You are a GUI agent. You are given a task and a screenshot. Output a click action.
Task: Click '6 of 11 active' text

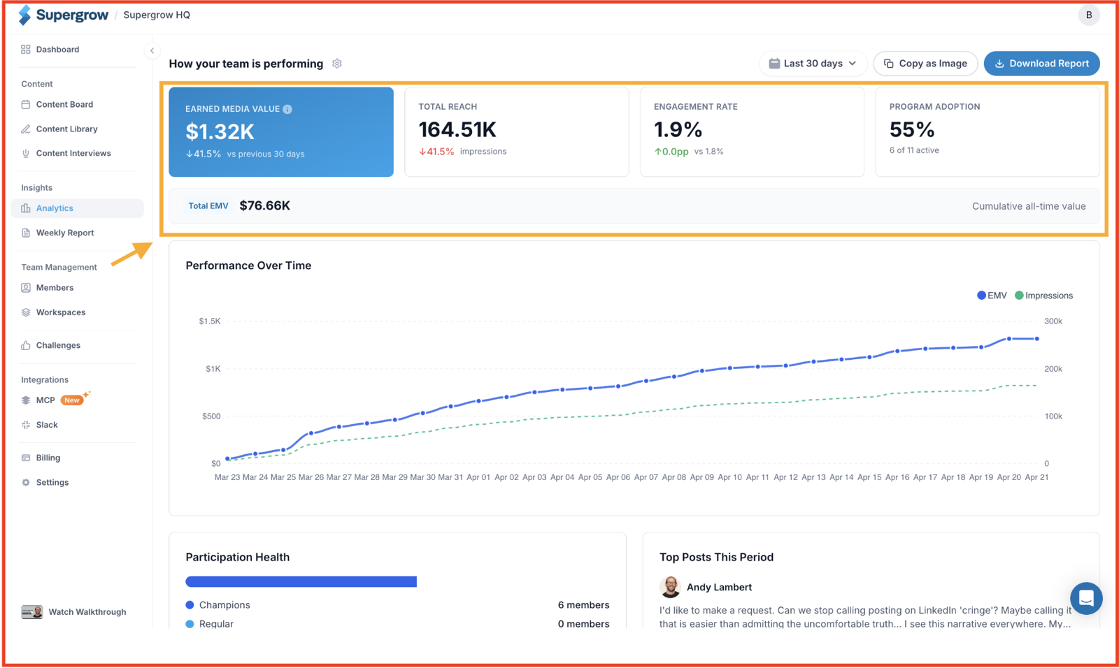click(914, 150)
